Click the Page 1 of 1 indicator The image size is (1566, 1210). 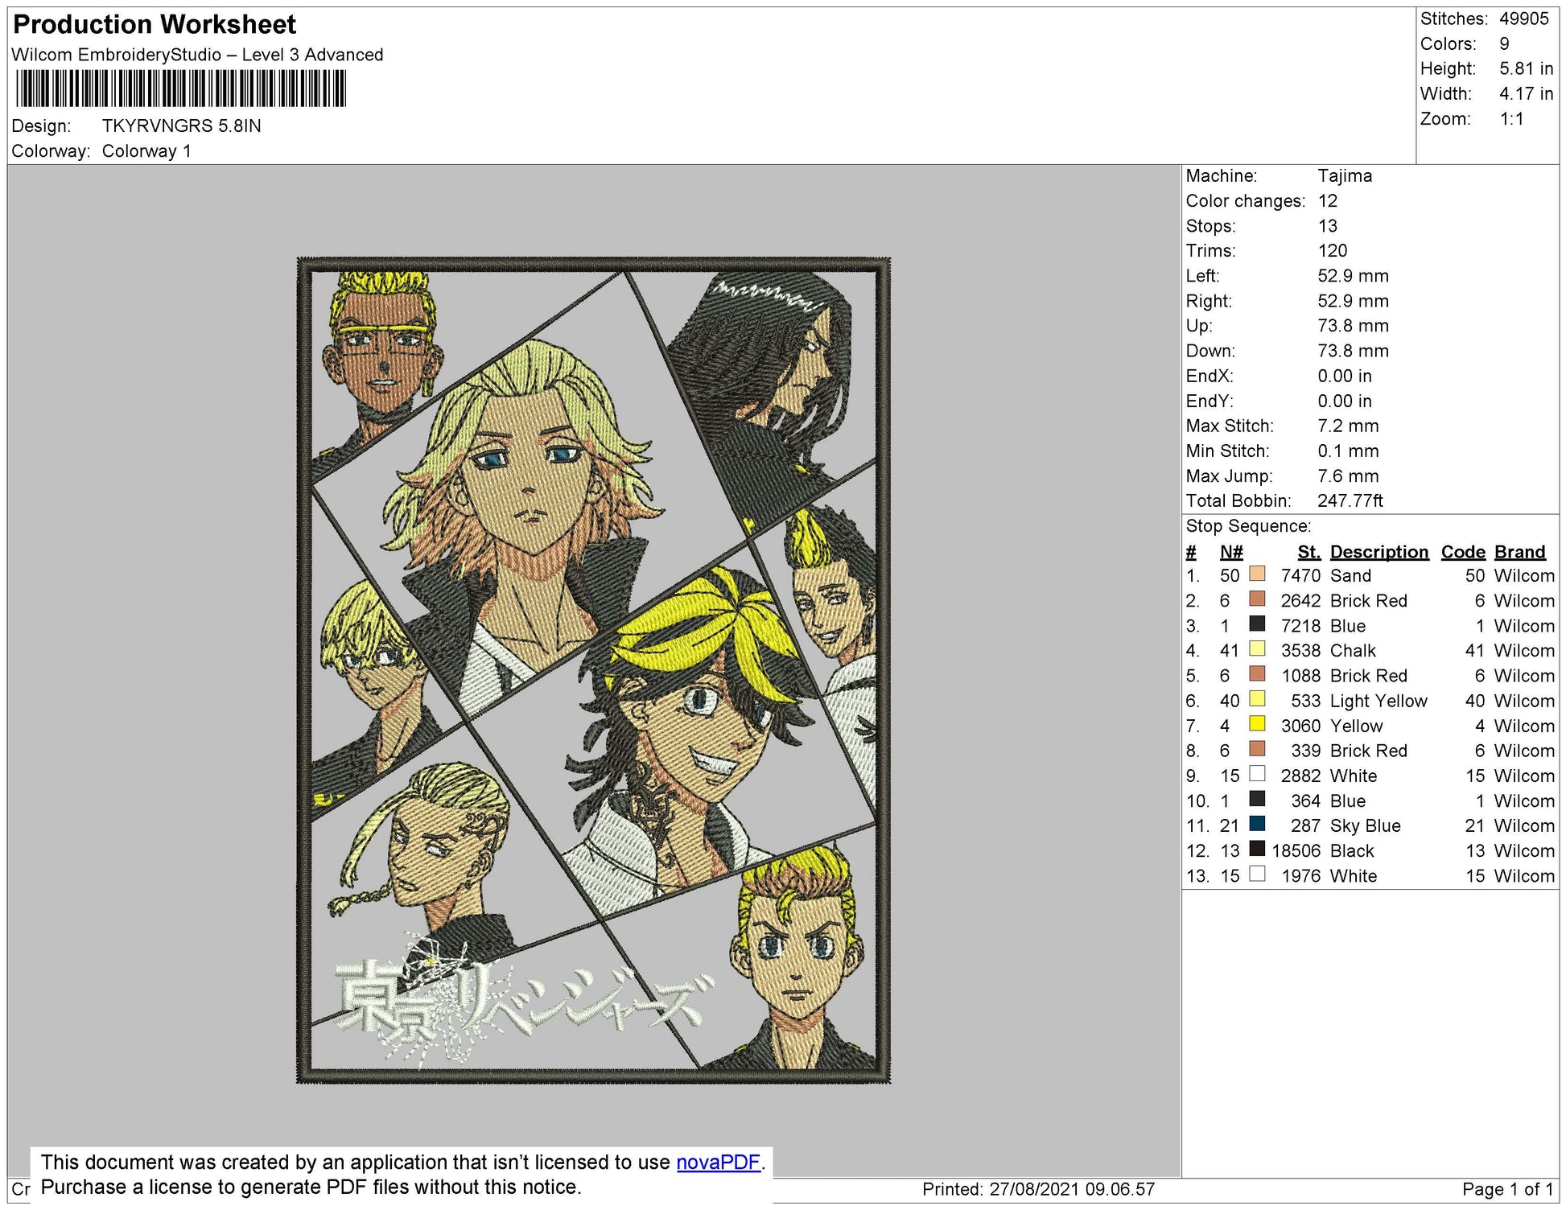(x=1506, y=1189)
